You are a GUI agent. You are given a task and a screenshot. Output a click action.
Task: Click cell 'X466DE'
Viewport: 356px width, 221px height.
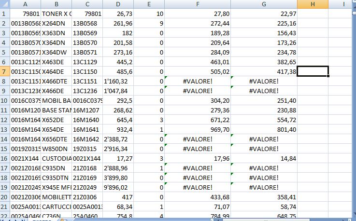[57, 91]
